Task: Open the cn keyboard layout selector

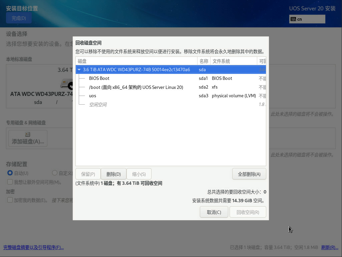Action: point(307,19)
